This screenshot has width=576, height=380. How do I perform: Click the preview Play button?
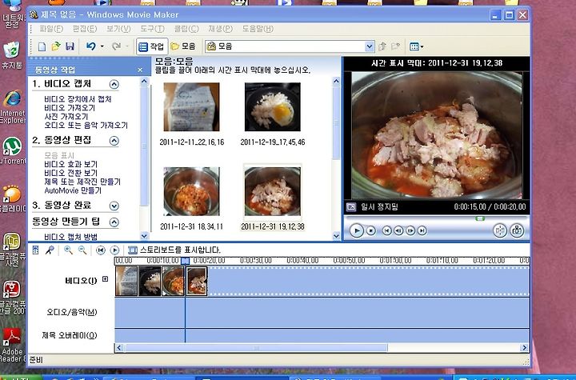pos(356,230)
